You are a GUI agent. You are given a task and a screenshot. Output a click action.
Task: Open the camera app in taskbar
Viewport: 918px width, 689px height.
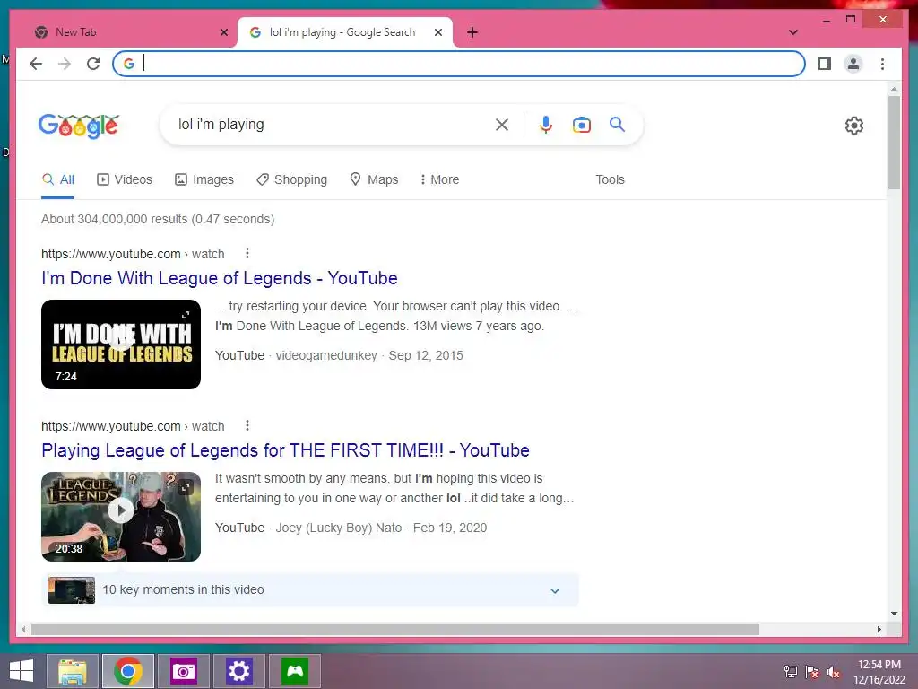coord(183,671)
